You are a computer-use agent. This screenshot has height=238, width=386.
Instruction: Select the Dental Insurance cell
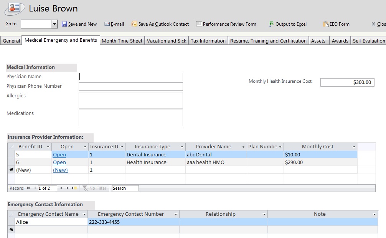click(x=155, y=155)
